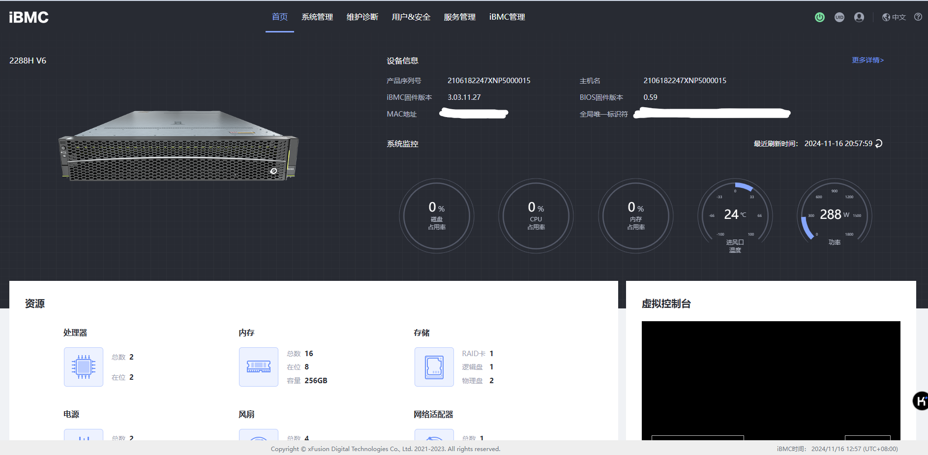Image resolution: width=928 pixels, height=455 pixels.
Task: Open the 系统管理 menu
Action: [317, 17]
